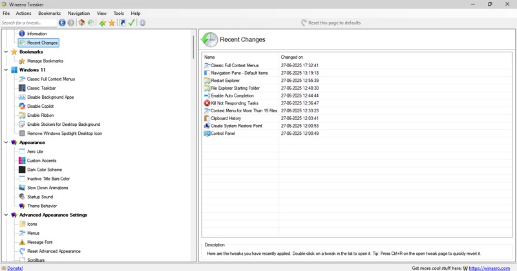This screenshot has height=271, width=517.
Task: Click the Message Font warning icon
Action: click(x=22, y=242)
